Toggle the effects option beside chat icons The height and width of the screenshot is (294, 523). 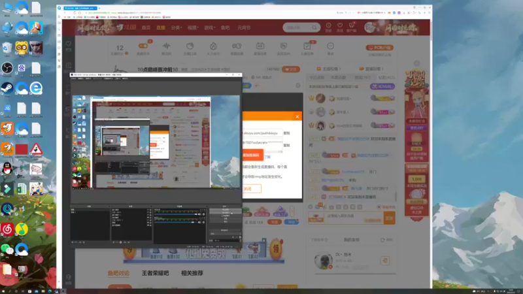(386, 207)
